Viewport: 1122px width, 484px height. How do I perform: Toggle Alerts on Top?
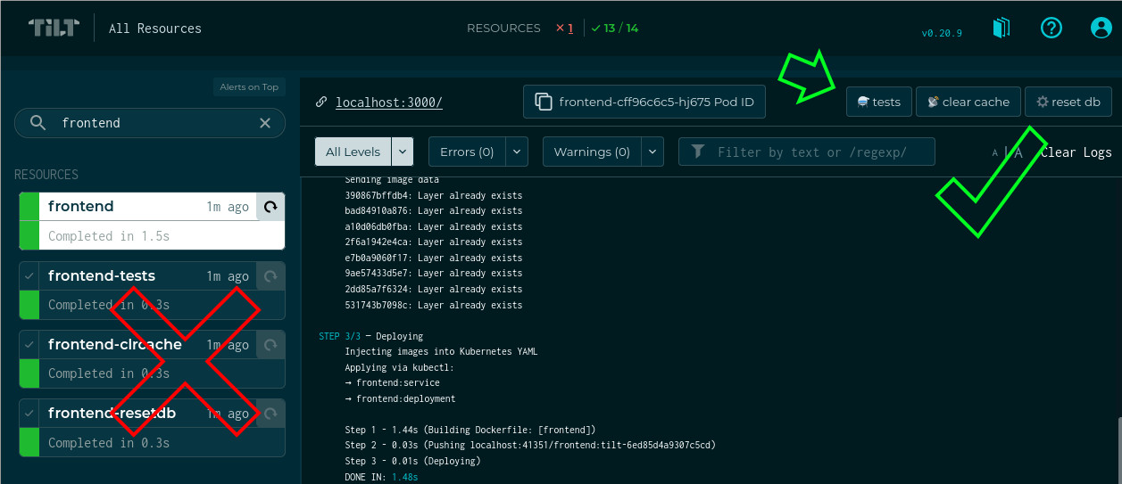(x=249, y=86)
